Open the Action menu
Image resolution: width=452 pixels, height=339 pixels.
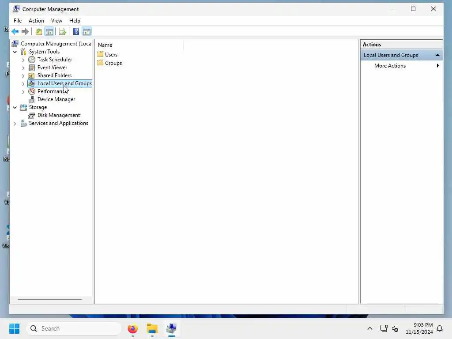point(36,21)
